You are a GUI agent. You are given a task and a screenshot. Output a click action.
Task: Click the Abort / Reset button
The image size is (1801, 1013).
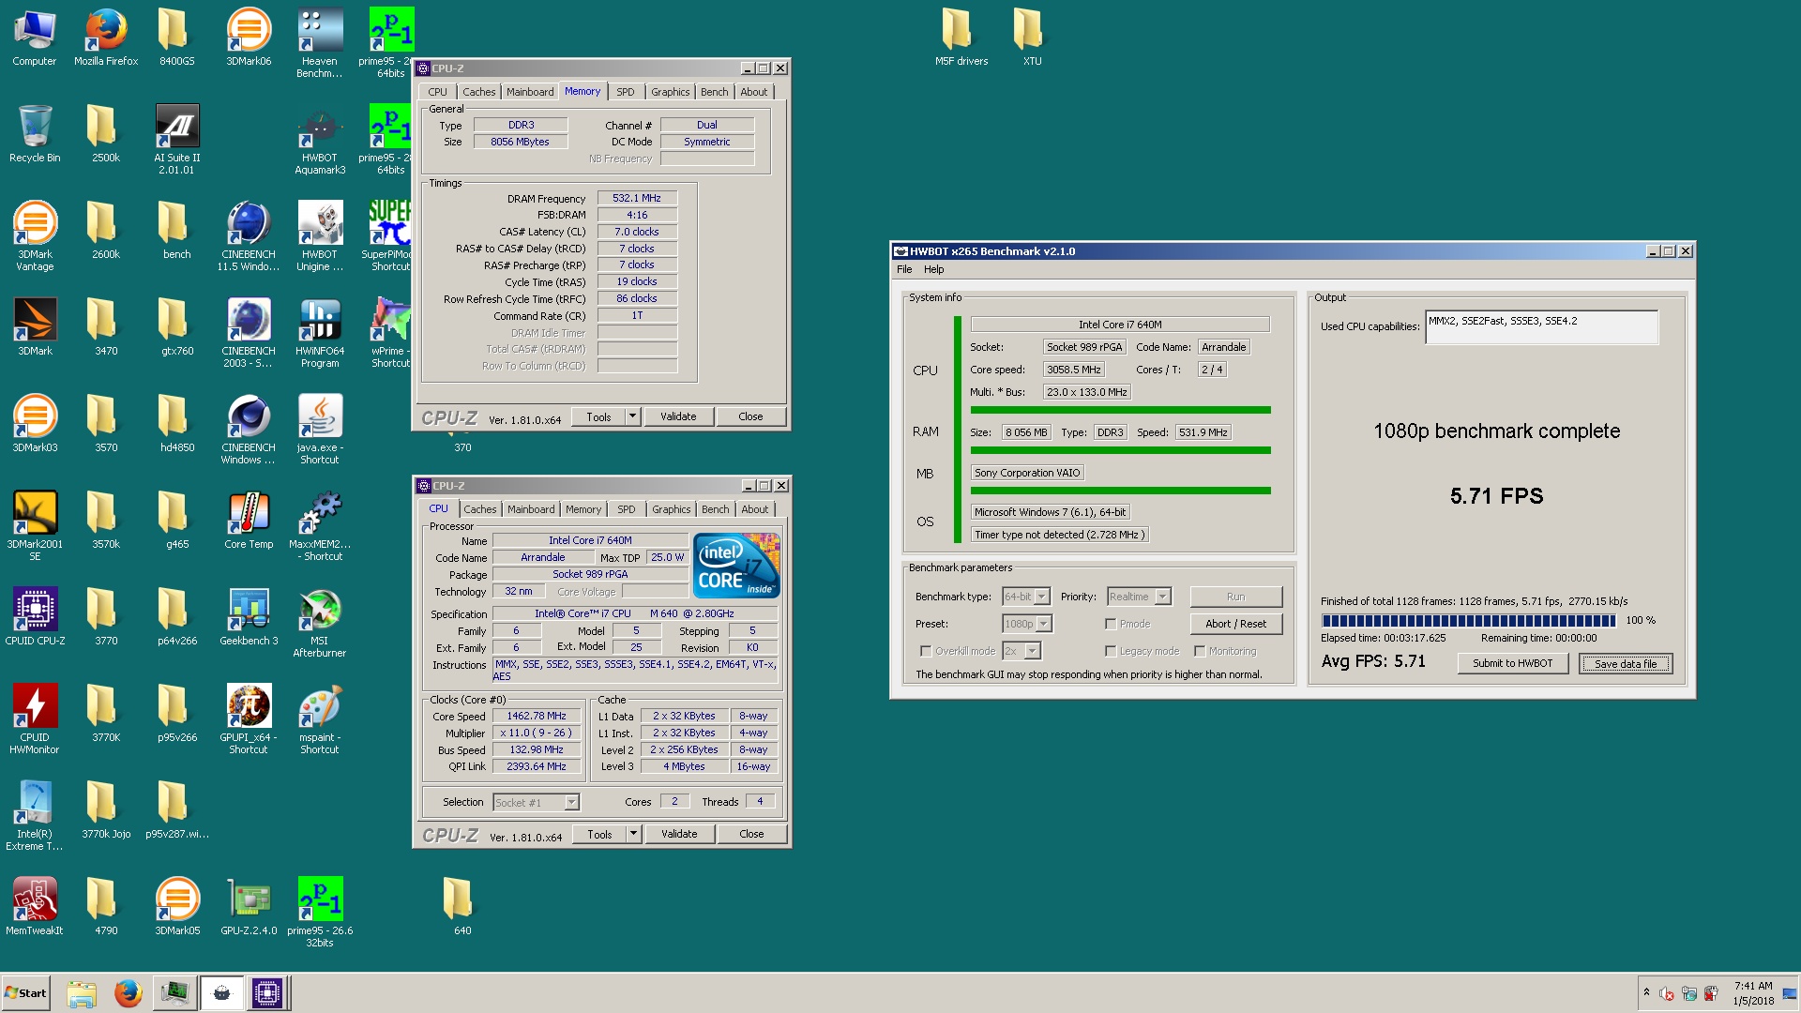pos(1235,624)
